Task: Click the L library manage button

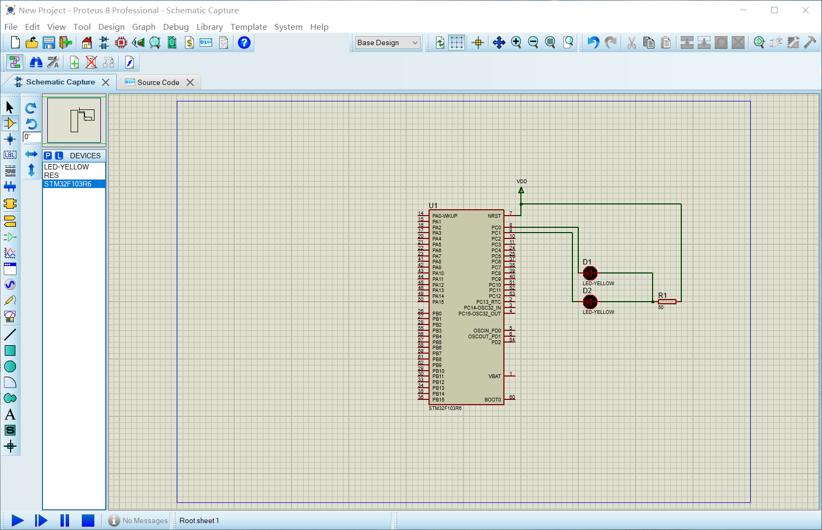Action: coord(59,156)
